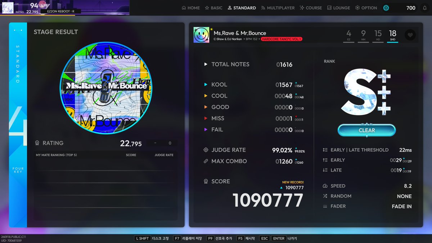The height and width of the screenshot is (243, 432).
Task: Click the UID: 700681559 text
Action: 12,240
